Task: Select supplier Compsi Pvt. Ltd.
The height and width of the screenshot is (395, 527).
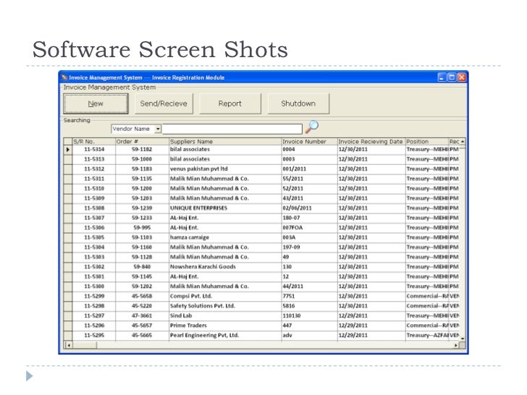Action: 225,297
